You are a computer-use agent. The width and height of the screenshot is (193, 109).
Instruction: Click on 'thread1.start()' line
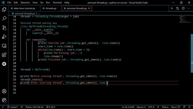[x=31, y=79]
